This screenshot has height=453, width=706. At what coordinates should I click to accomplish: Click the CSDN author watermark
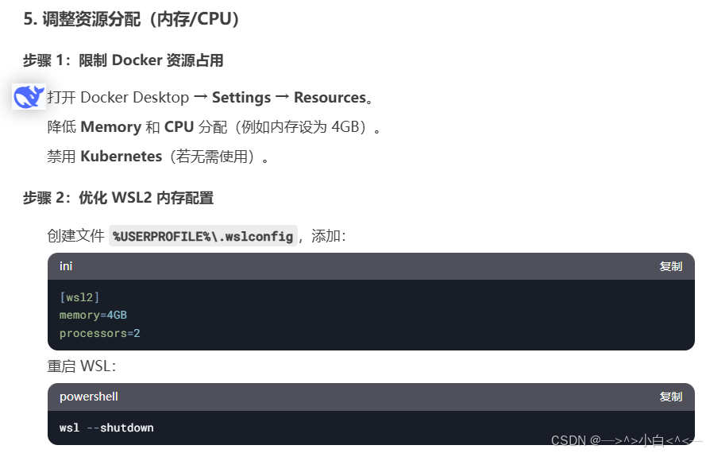coord(627,440)
